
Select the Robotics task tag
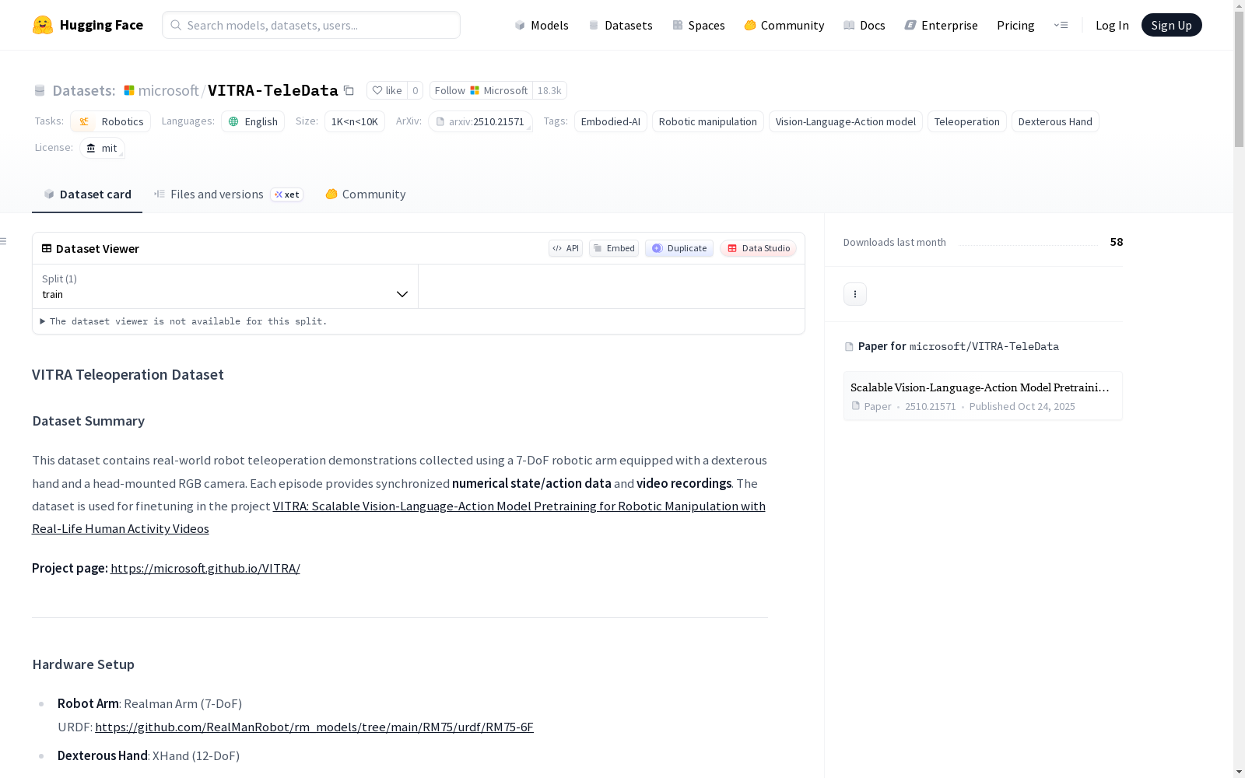pos(110,121)
